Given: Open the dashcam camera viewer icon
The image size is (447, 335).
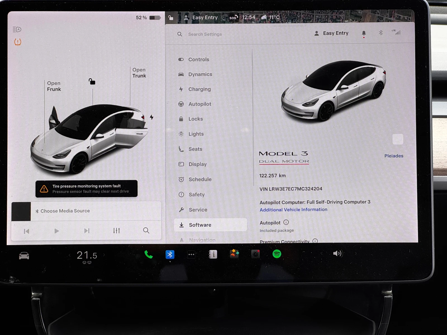Looking at the screenshot, I should tap(255, 254).
